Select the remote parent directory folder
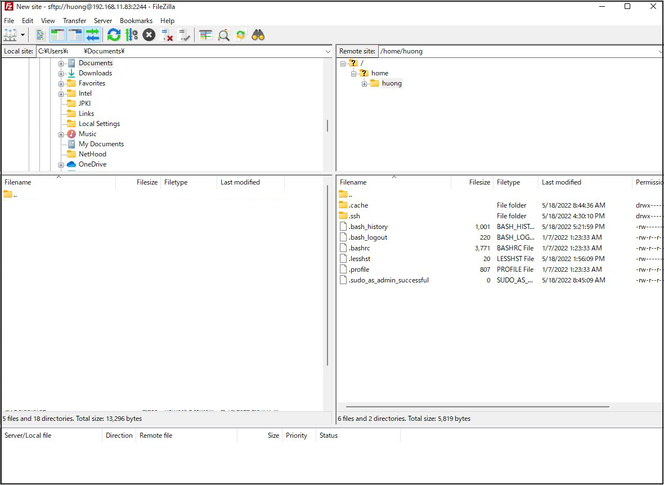664x485 pixels. click(346, 195)
